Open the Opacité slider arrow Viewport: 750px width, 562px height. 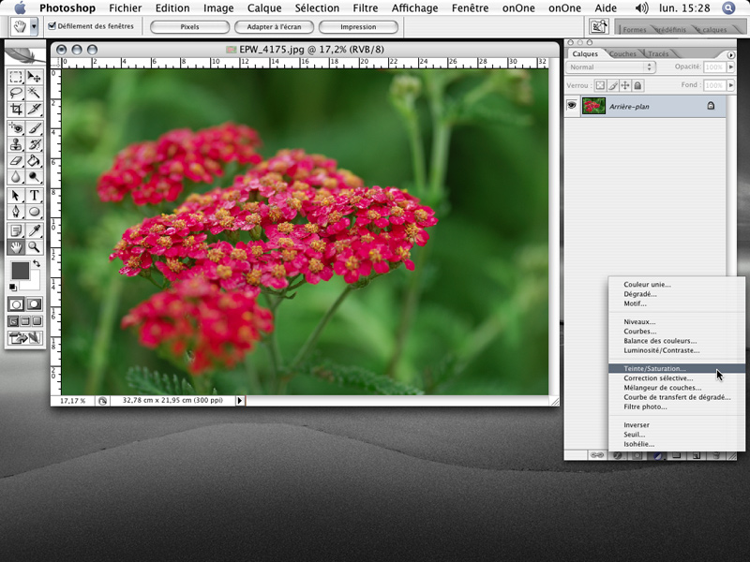pos(731,67)
